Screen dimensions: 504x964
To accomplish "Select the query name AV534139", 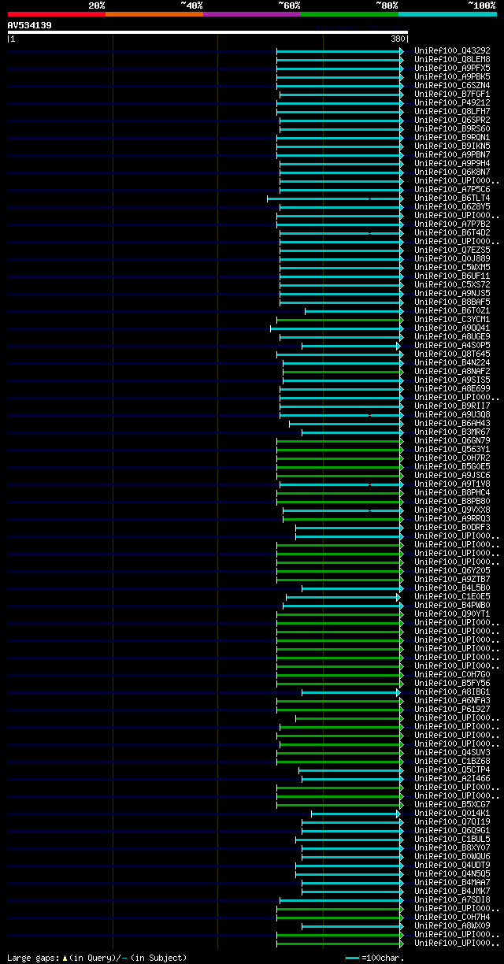I will [30, 25].
